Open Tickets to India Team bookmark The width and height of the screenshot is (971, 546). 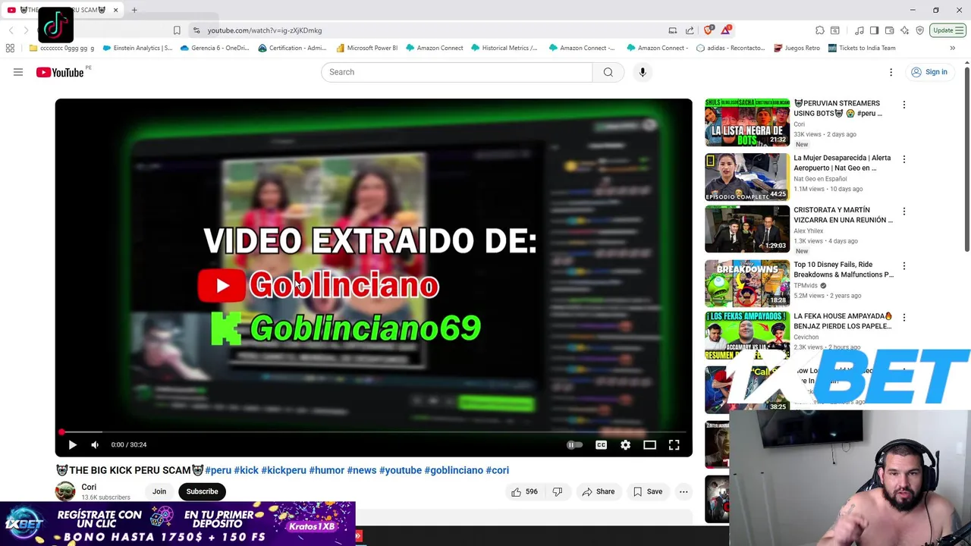(862, 48)
